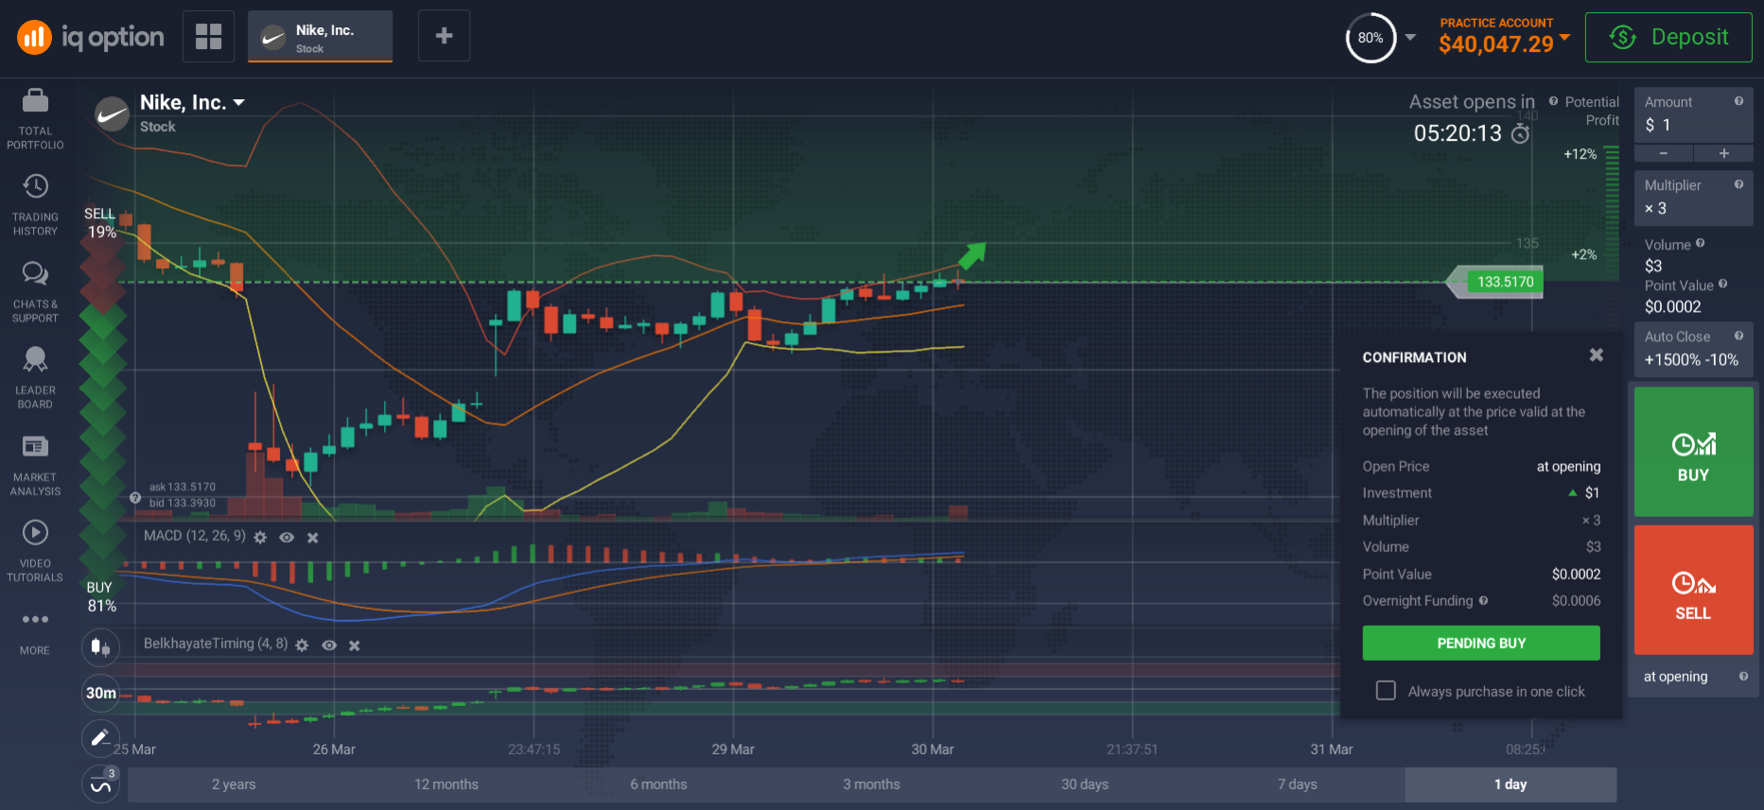The width and height of the screenshot is (1764, 810).
Task: Click the Potential Profit help icon
Action: [1553, 101]
